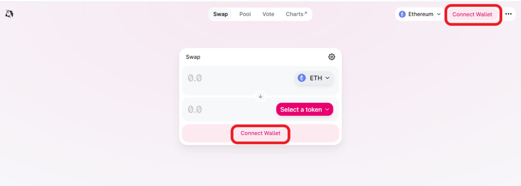The height and width of the screenshot is (186, 521).
Task: Click the Ethereum network logo icon
Action: [x=402, y=14]
